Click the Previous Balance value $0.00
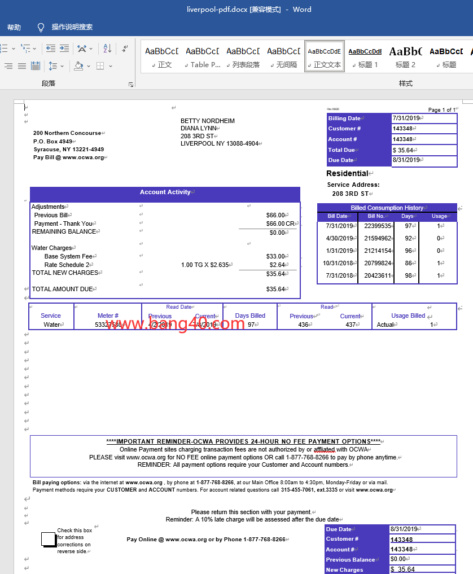Viewport: 473px width, 574px height. 398,559
